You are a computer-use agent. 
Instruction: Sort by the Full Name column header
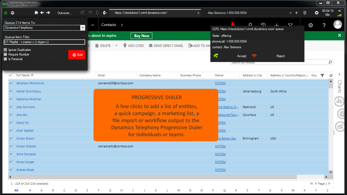25,75
